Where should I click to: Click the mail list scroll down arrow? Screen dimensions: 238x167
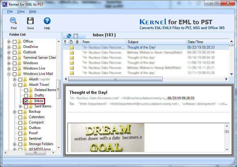point(231,74)
